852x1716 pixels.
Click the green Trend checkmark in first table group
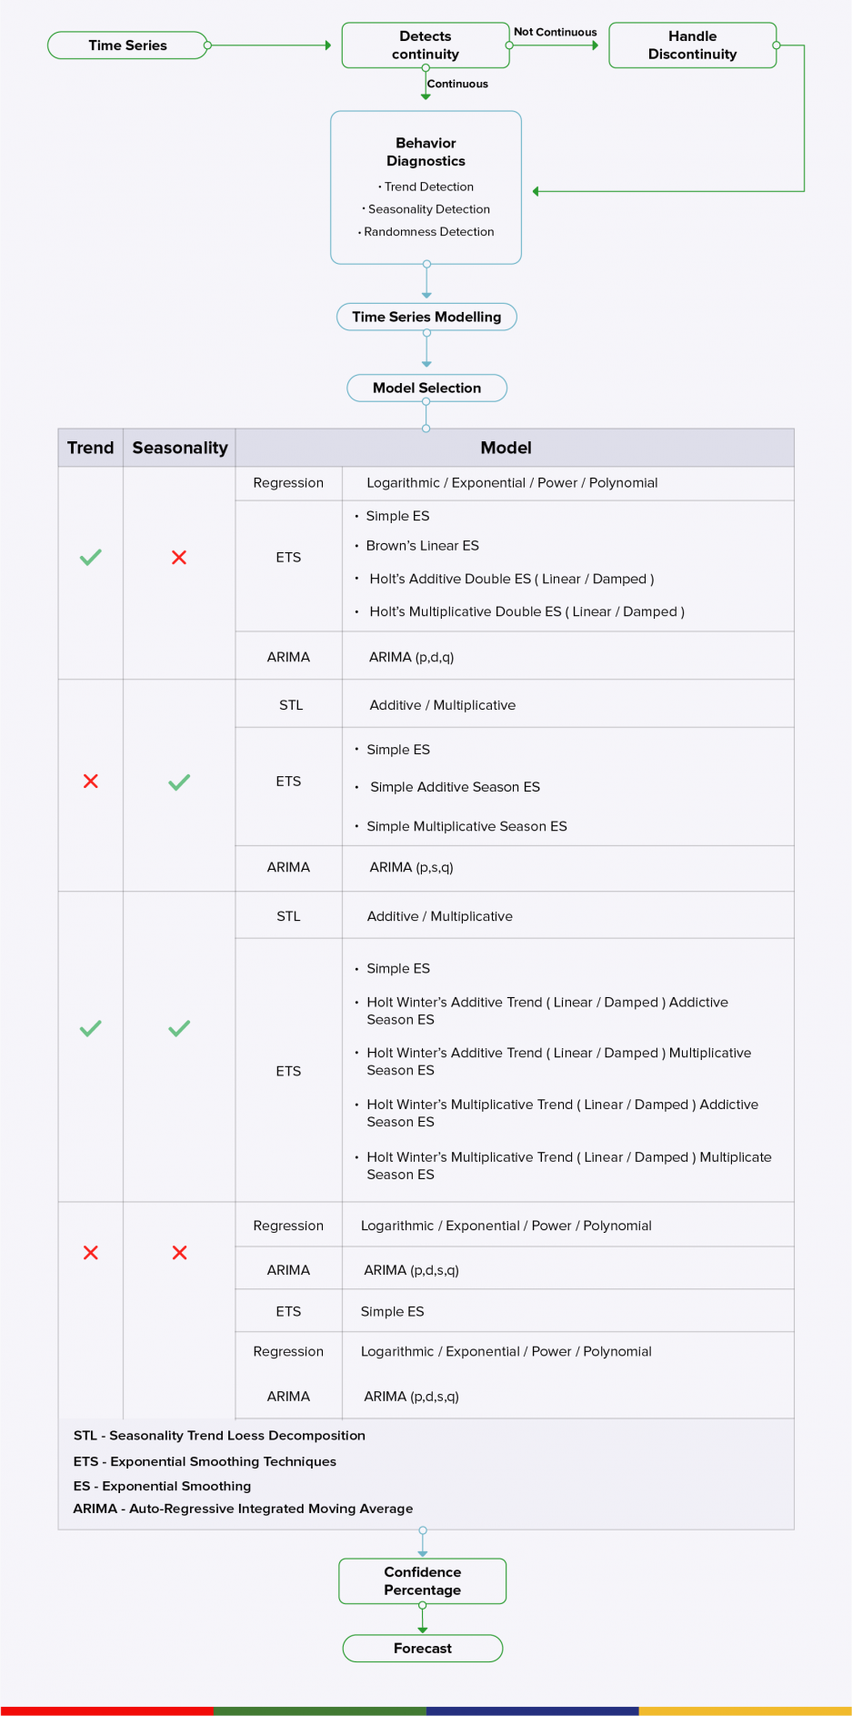pyautogui.click(x=91, y=557)
